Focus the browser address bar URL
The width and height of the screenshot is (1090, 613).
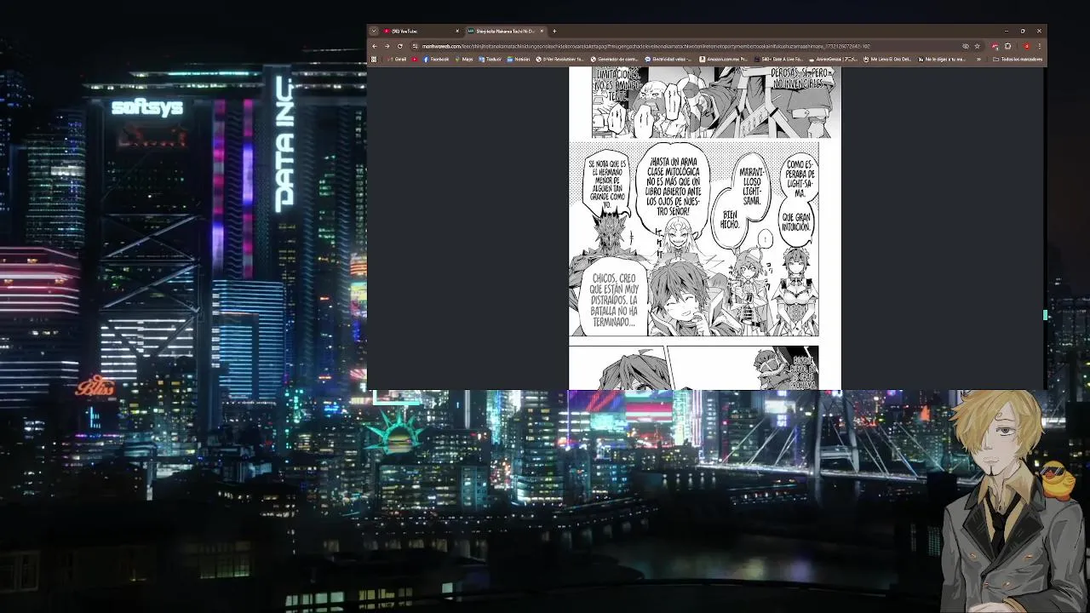pos(645,46)
